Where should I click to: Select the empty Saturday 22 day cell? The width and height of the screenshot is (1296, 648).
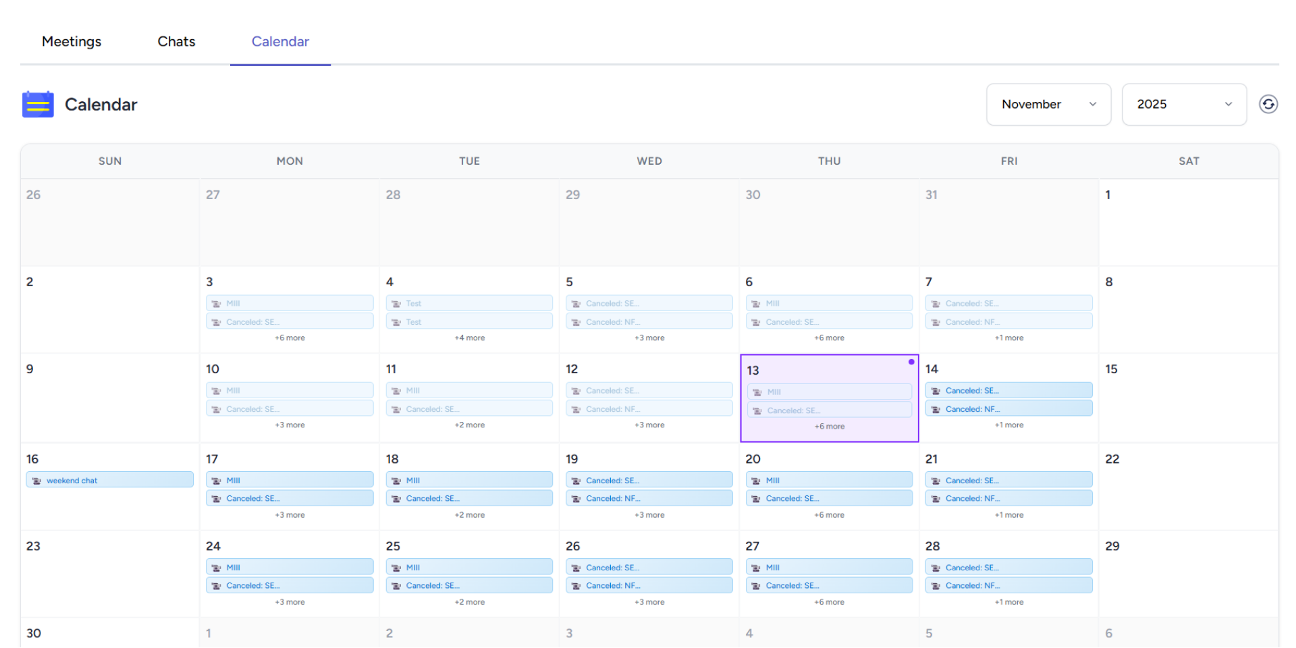click(1188, 493)
